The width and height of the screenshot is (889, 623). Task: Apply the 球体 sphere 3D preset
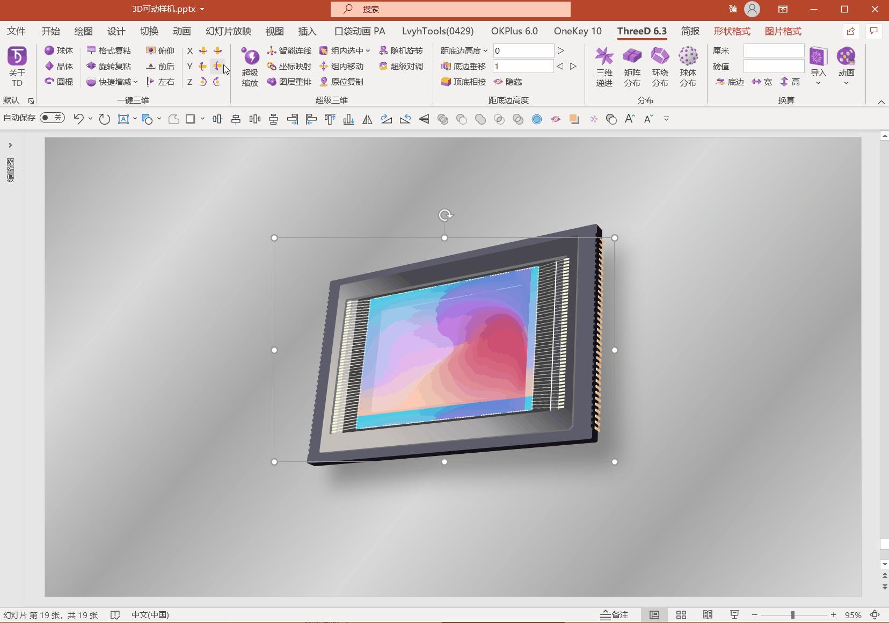[59, 50]
